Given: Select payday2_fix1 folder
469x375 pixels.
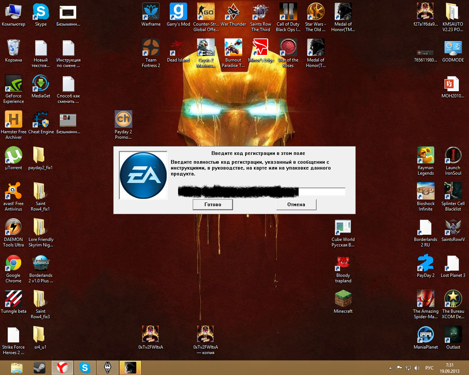Looking at the screenshot, I should click(x=41, y=159).
